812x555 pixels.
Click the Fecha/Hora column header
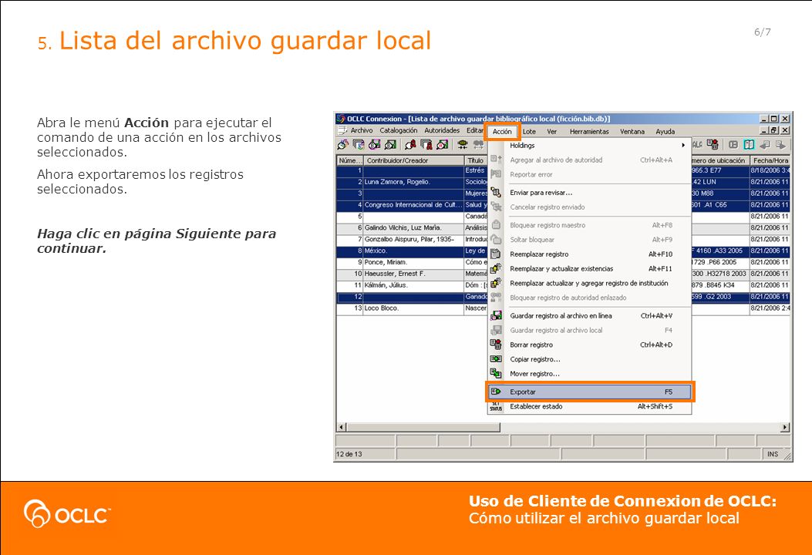(770, 160)
